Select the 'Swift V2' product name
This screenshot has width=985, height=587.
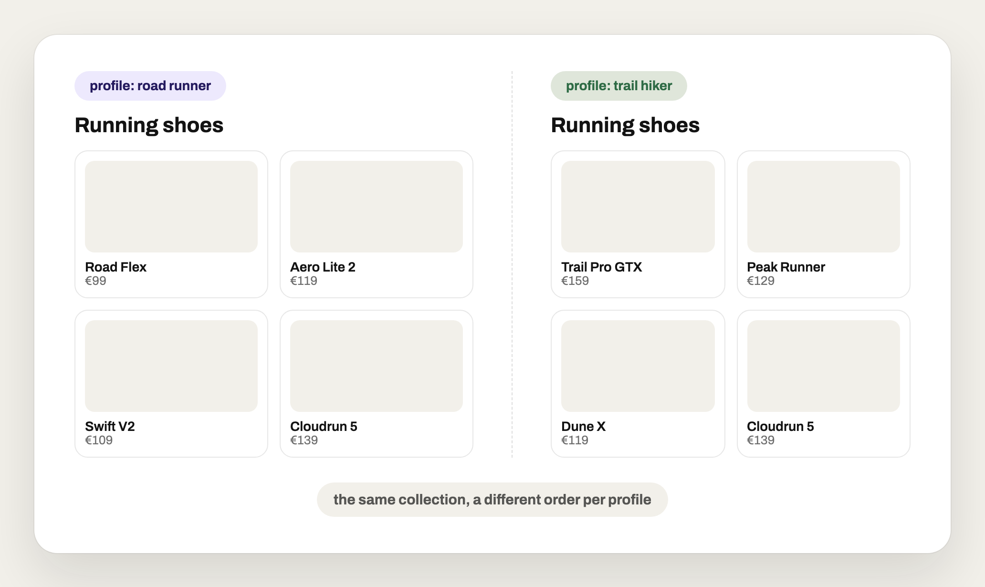point(110,426)
